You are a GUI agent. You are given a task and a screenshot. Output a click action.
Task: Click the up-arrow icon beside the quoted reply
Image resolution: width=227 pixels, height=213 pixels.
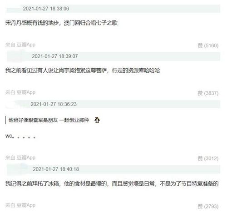[97, 120]
